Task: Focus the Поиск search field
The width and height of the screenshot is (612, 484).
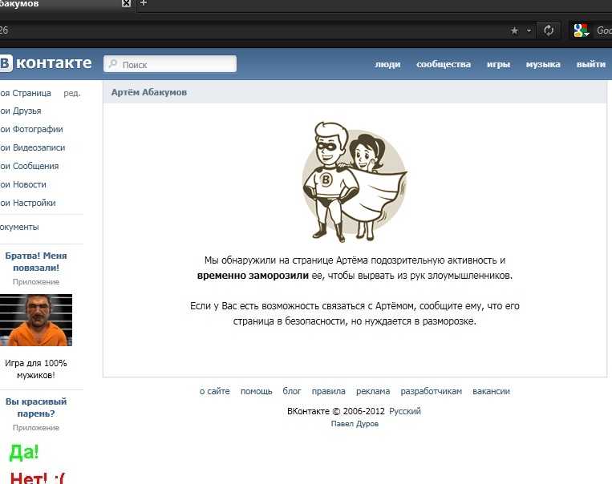Action: 170,63
